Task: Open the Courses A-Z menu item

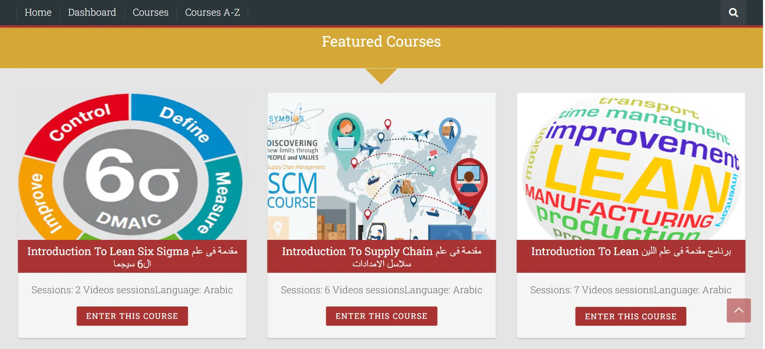Action: 212,13
